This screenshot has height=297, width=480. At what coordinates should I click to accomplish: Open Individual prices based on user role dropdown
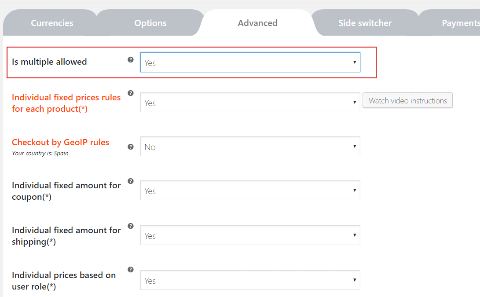click(x=250, y=280)
